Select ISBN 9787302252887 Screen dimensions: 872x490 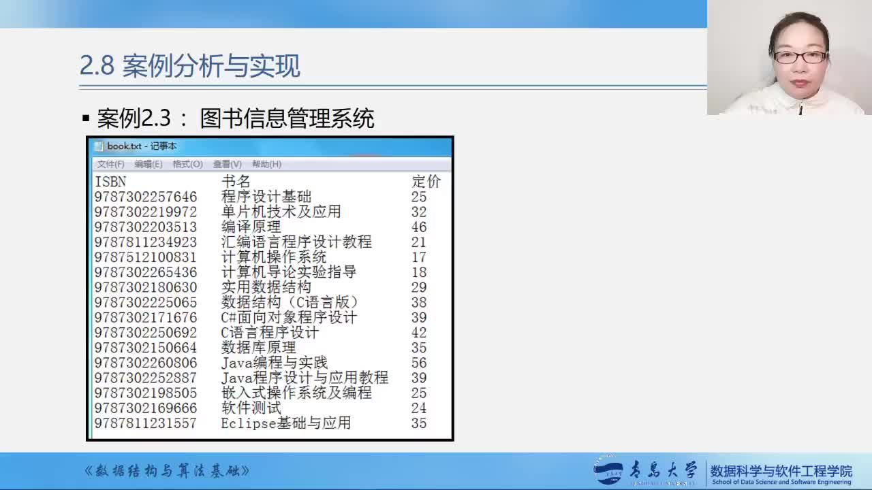click(146, 378)
